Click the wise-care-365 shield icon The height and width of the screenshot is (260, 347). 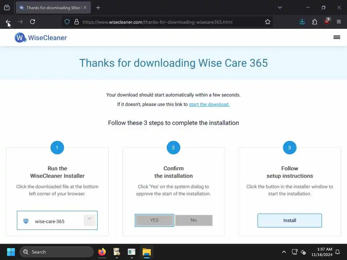(26, 221)
